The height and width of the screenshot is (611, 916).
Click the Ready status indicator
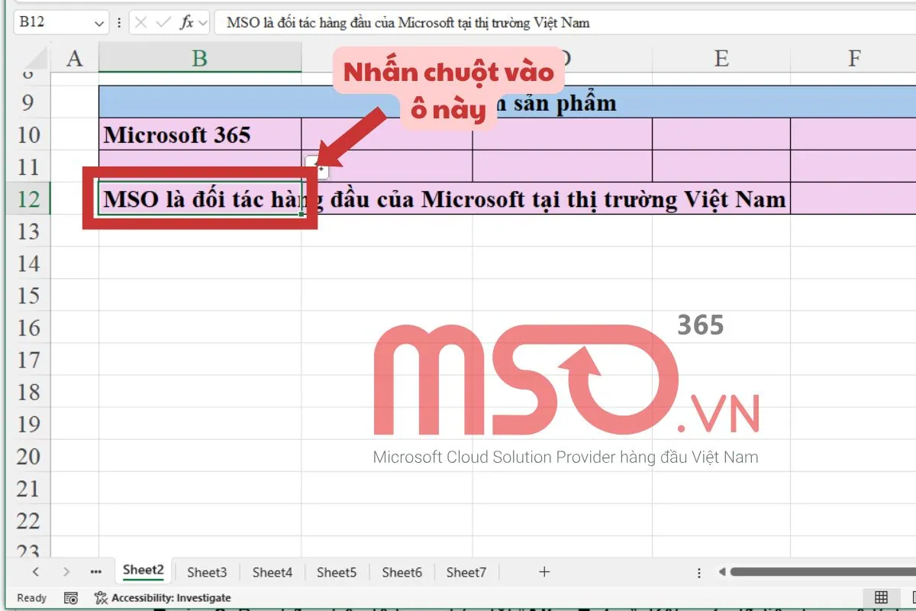tap(31, 598)
